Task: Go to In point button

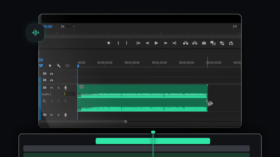Action: pos(138,43)
